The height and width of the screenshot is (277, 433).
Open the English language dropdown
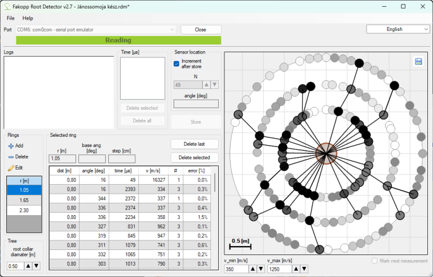(398, 29)
